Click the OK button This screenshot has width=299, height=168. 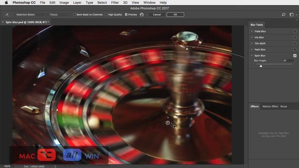[175, 14]
